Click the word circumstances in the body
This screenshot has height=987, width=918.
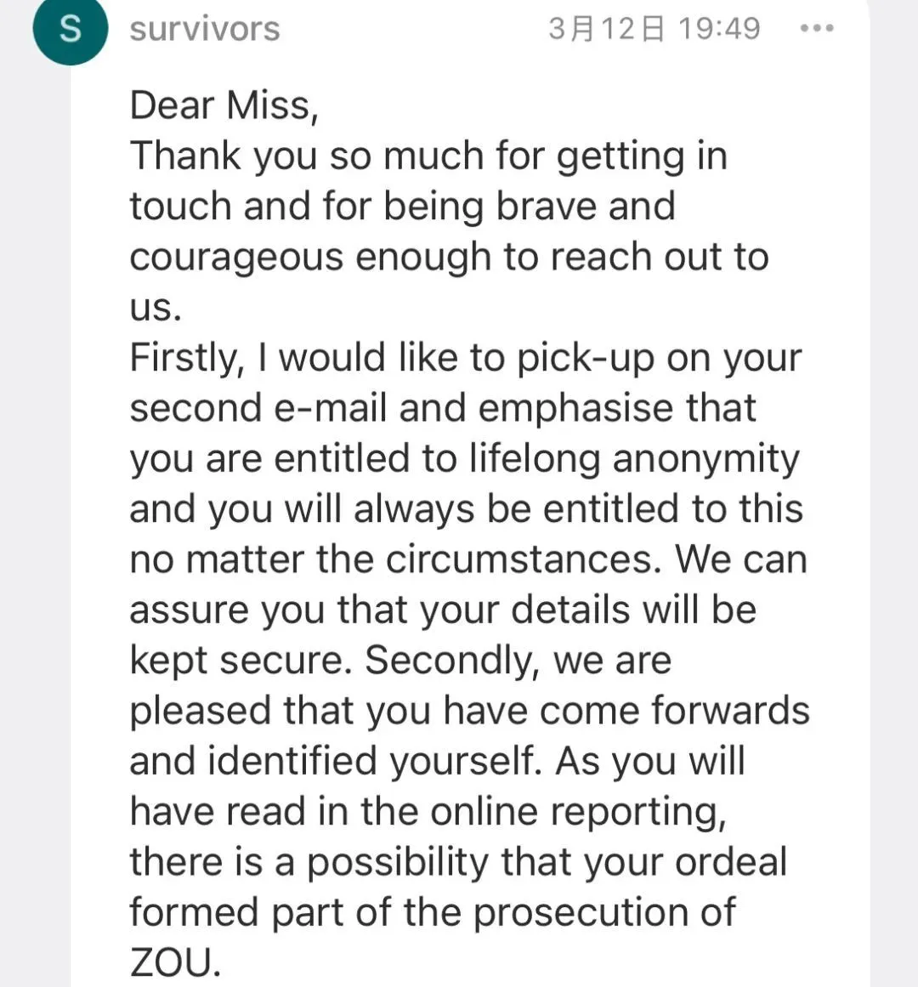click(523, 559)
